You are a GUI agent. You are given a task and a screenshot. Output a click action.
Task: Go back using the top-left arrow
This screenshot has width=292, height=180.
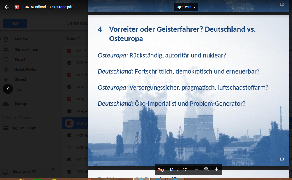pyautogui.click(x=7, y=7)
